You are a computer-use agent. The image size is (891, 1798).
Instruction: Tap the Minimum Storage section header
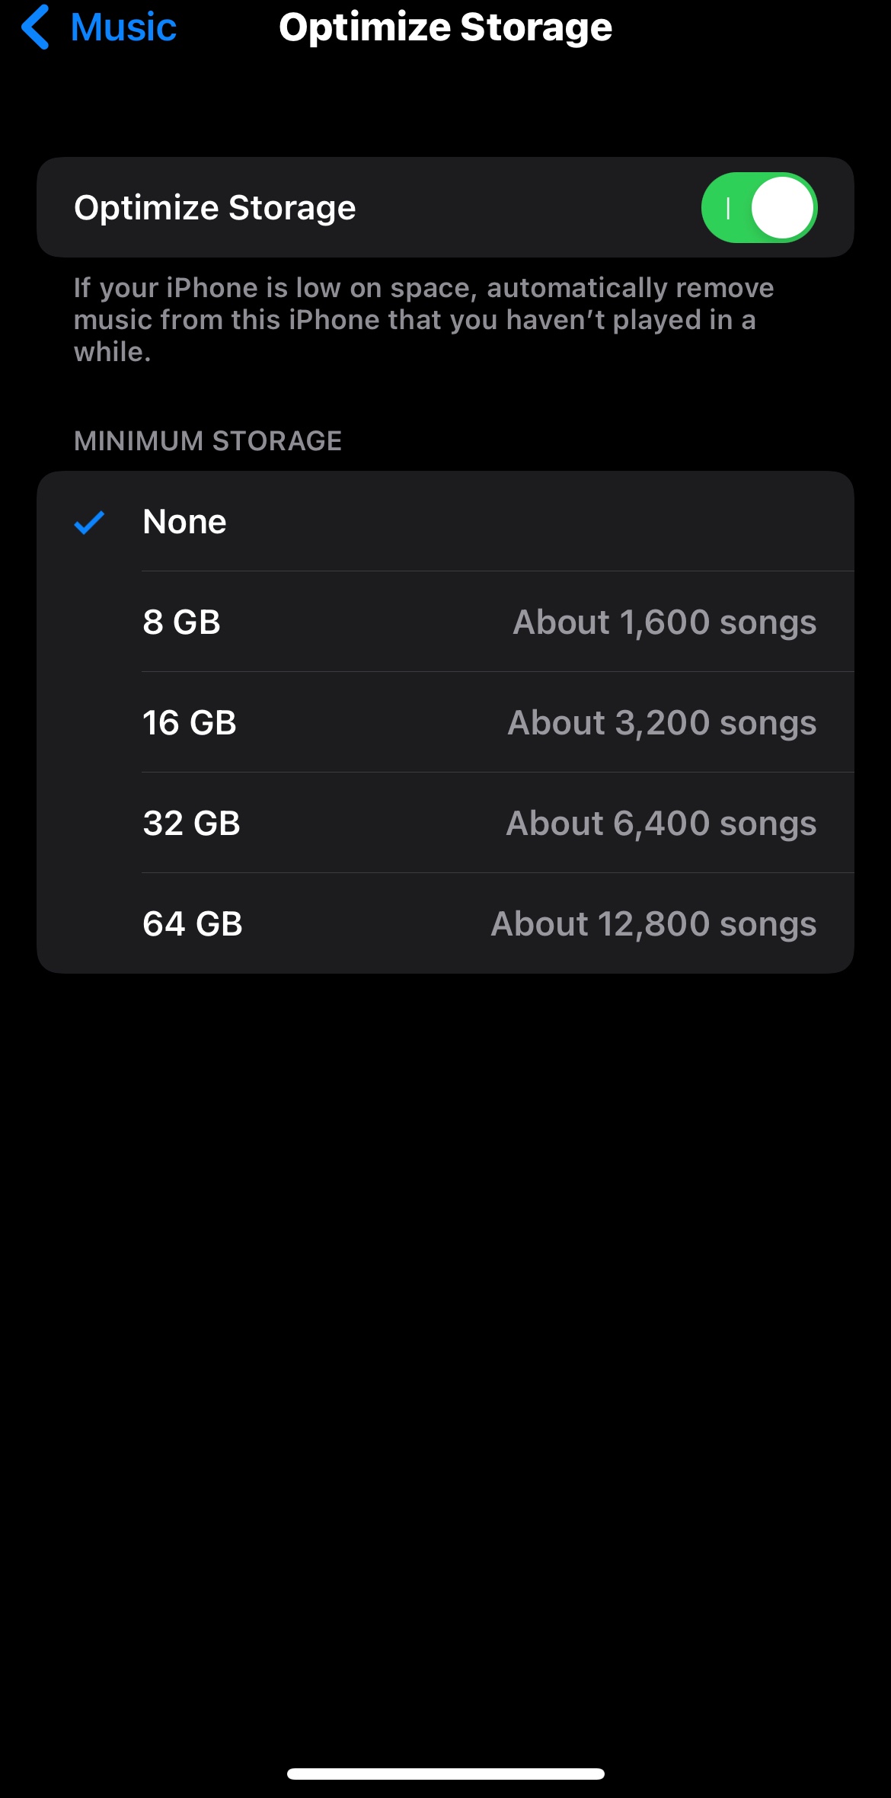tap(208, 441)
